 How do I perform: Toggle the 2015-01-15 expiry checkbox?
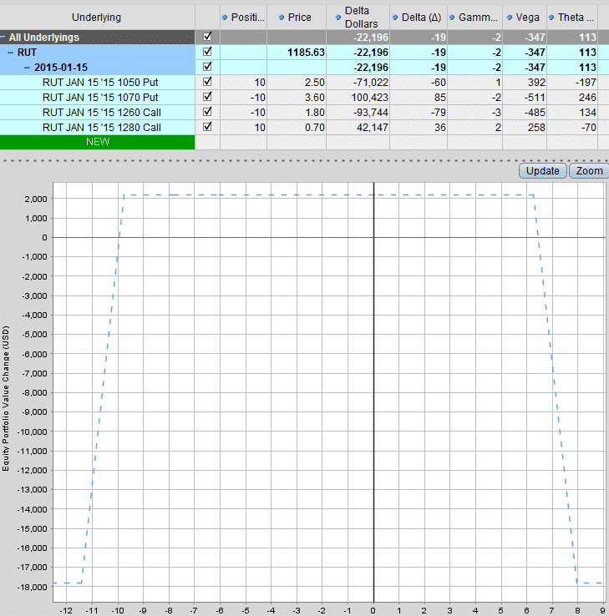(207, 67)
